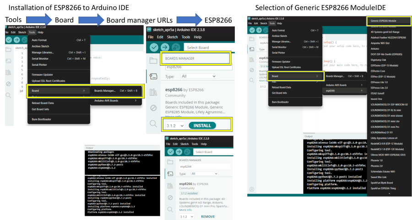
Task: Open Sketchbook folder icon in Selection screenshot sidebar
Action: (x=252, y=39)
